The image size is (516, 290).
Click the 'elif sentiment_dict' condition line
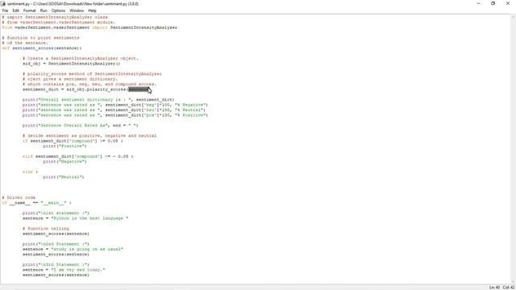[78, 156]
